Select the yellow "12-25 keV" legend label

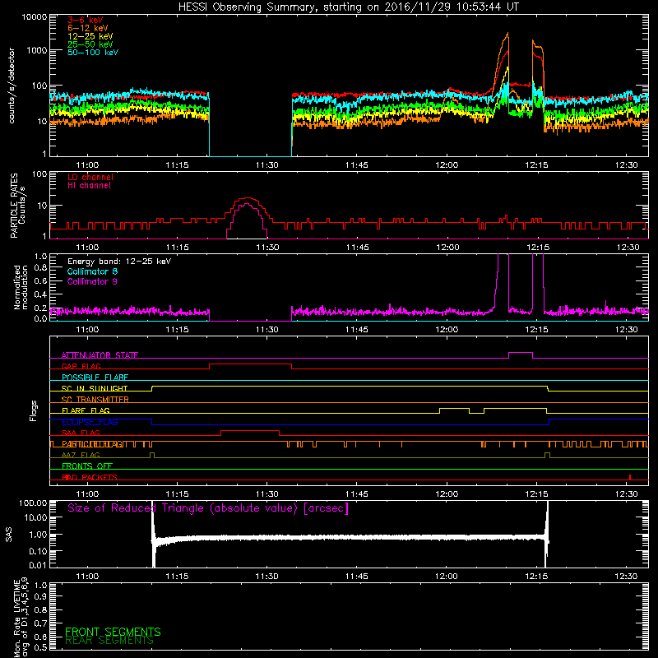(x=90, y=36)
